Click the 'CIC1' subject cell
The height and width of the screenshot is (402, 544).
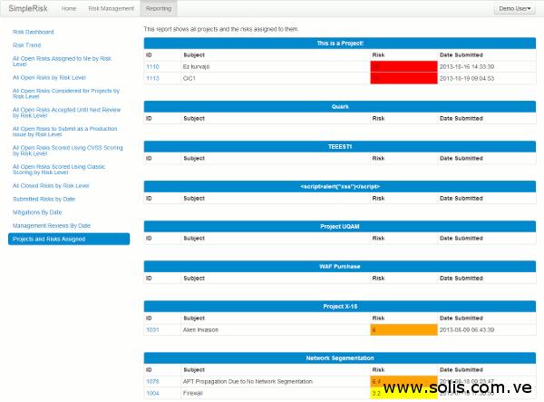coord(276,78)
